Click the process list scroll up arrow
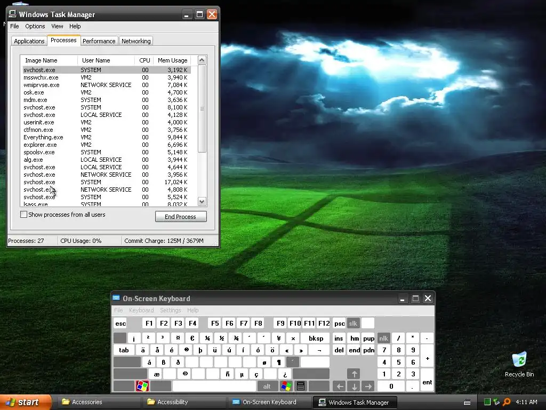Viewport: 546px width, 410px height. [202, 60]
